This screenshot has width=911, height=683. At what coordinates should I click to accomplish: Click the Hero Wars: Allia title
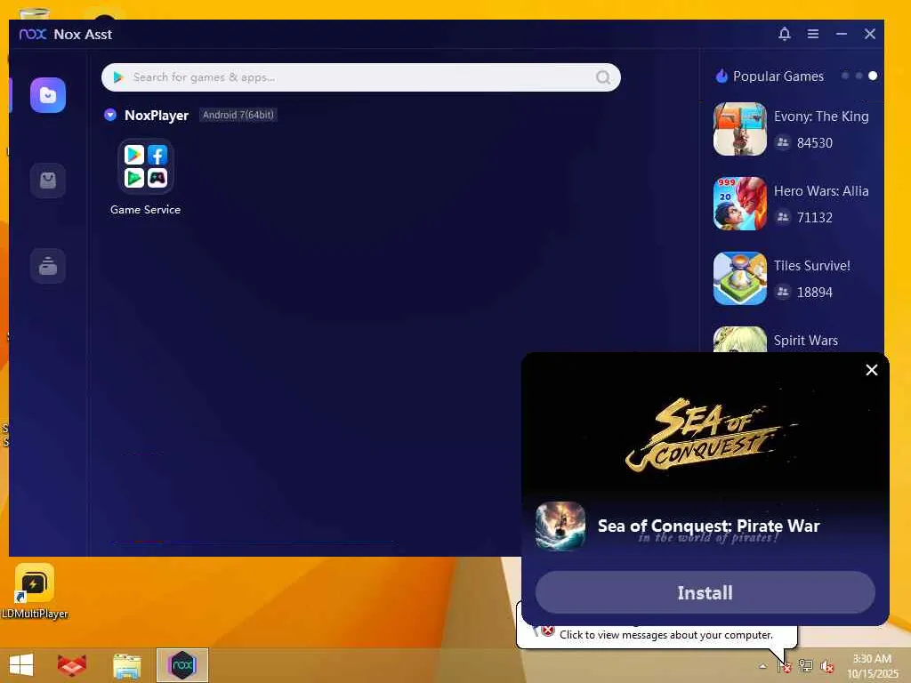(821, 191)
